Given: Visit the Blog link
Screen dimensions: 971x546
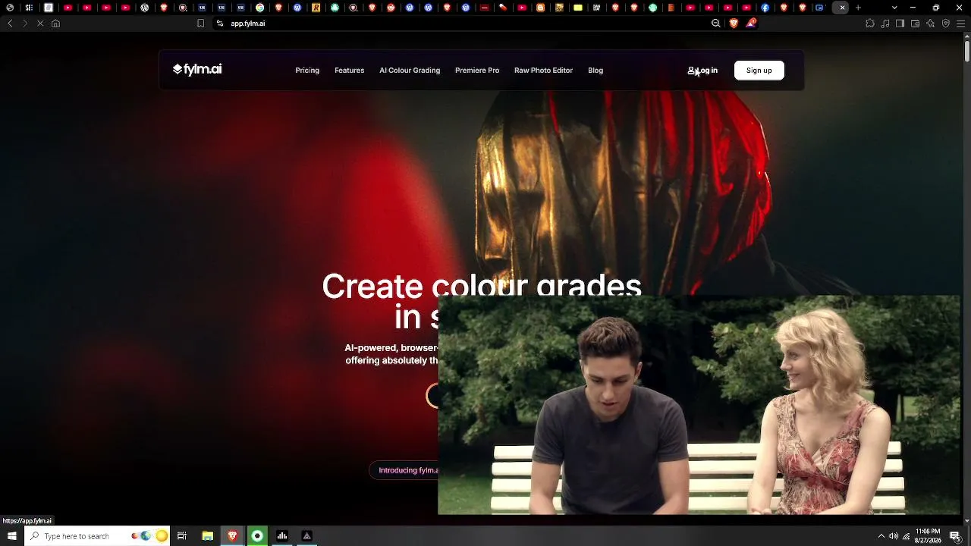Looking at the screenshot, I should 595,71.
